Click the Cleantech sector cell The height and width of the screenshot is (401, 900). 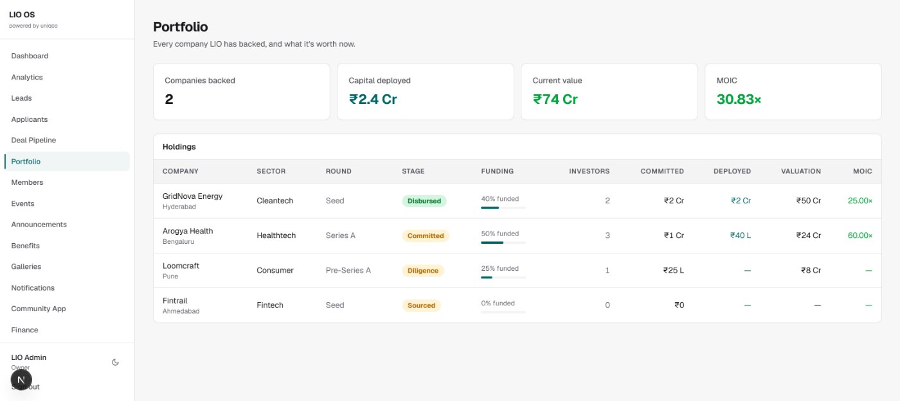274,201
